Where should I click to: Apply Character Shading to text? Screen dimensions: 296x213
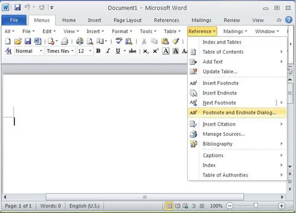click(175, 51)
